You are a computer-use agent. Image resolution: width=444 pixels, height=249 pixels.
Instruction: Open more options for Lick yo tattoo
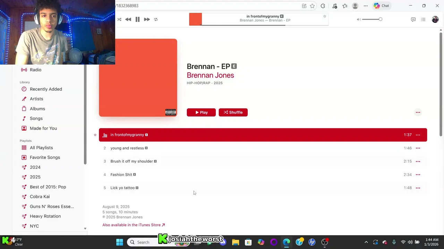click(418, 188)
